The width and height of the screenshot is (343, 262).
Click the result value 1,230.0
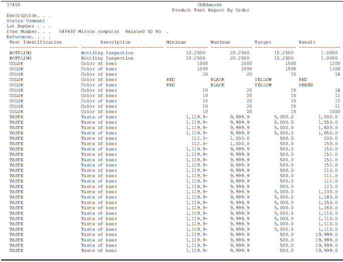[x=328, y=192]
